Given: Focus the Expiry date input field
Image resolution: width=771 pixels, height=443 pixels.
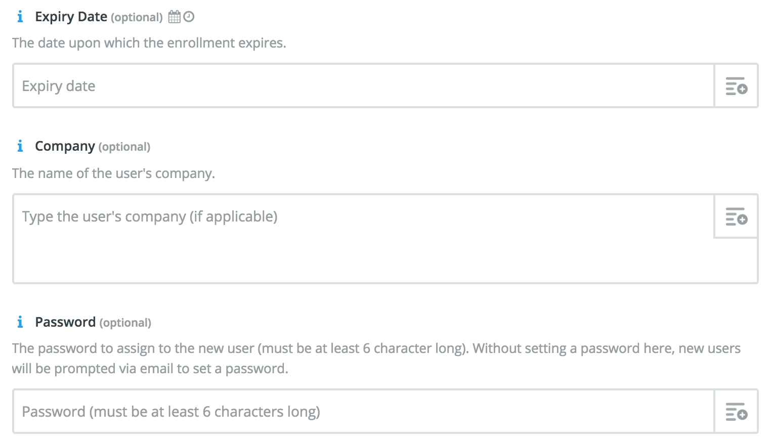Looking at the screenshot, I should pyautogui.click(x=363, y=85).
